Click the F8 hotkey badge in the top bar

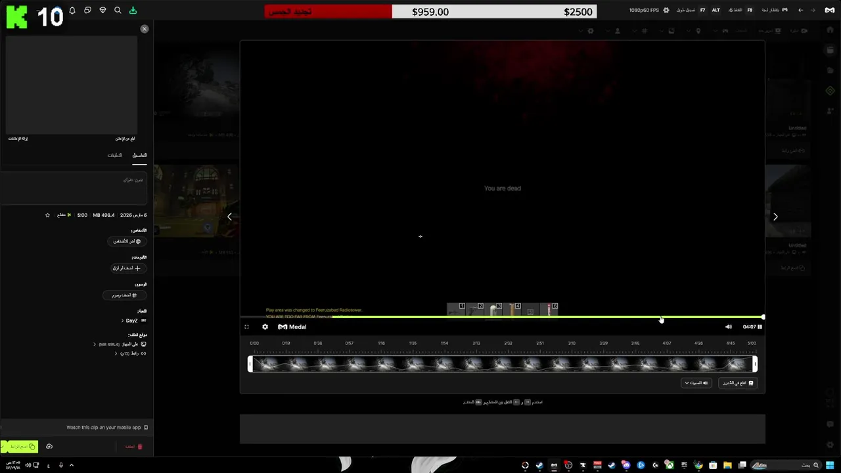(750, 10)
